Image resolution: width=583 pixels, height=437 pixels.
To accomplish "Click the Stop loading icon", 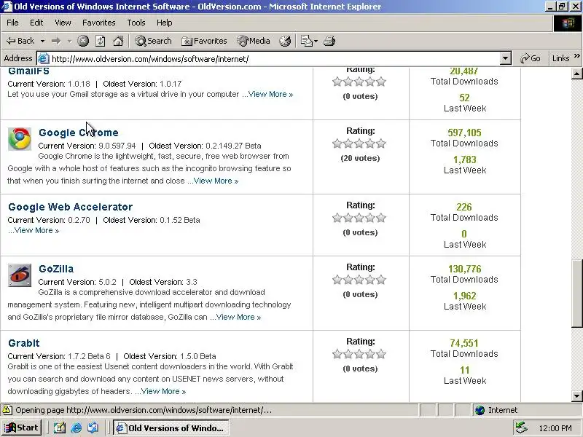I will click(83, 41).
